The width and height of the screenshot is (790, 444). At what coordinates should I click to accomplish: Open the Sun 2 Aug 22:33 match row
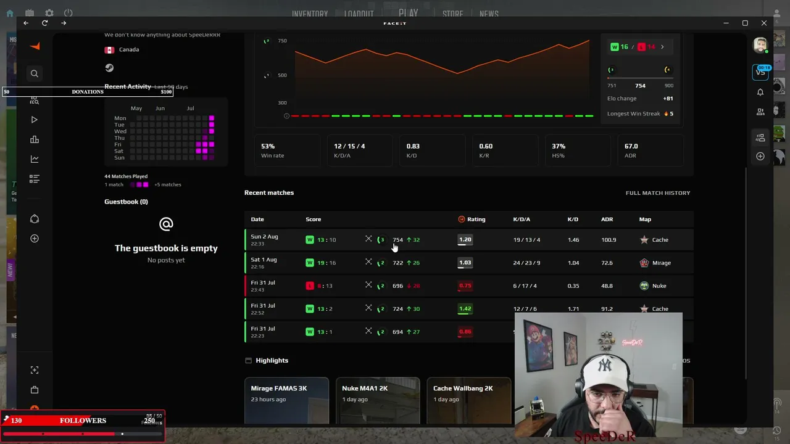click(x=469, y=240)
